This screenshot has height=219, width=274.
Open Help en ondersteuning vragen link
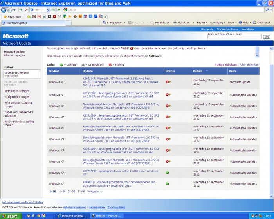click(18, 104)
